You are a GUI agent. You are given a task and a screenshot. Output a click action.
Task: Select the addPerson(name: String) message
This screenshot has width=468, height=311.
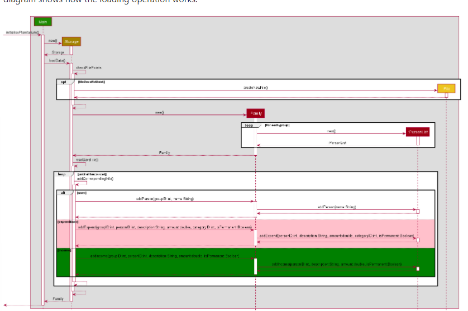tap(336, 207)
